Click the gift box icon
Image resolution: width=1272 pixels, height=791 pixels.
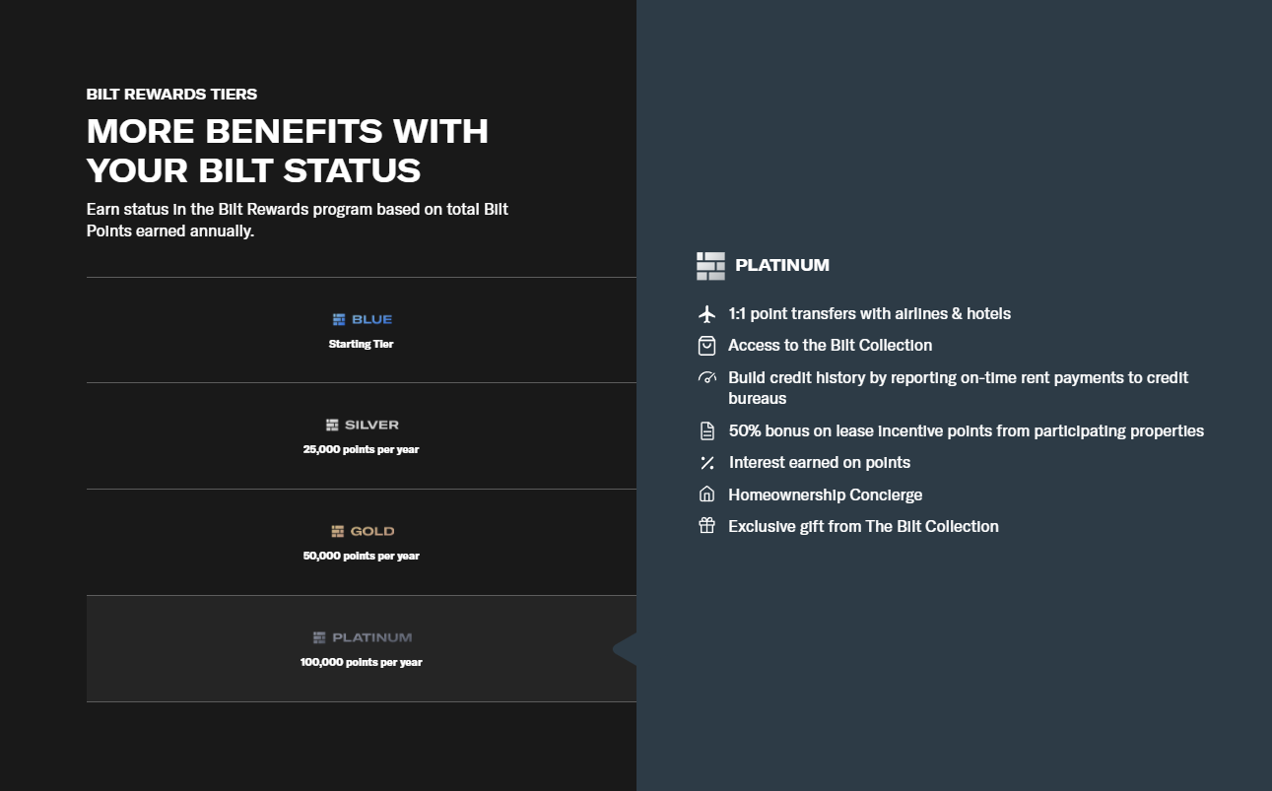(x=706, y=526)
